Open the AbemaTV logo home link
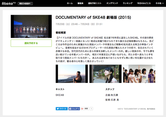 (9, 3)
